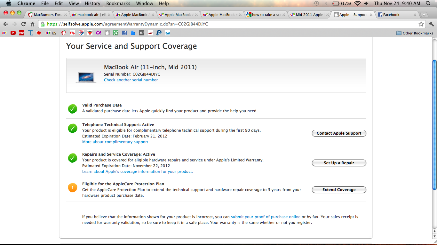
Task: Open the YouTube bookmark
Action: [13, 33]
